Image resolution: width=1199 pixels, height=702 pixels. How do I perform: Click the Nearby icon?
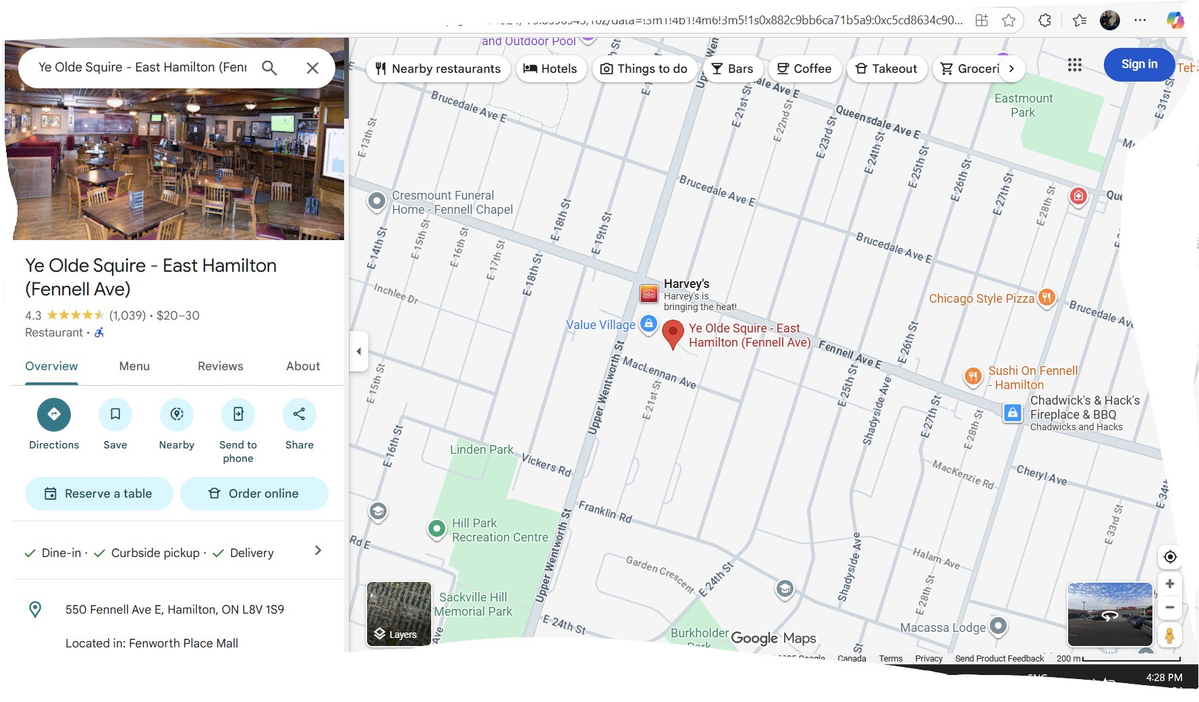(177, 414)
